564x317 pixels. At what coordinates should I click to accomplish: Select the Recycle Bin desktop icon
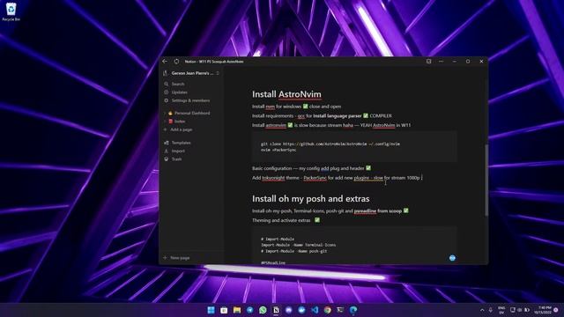(11, 11)
